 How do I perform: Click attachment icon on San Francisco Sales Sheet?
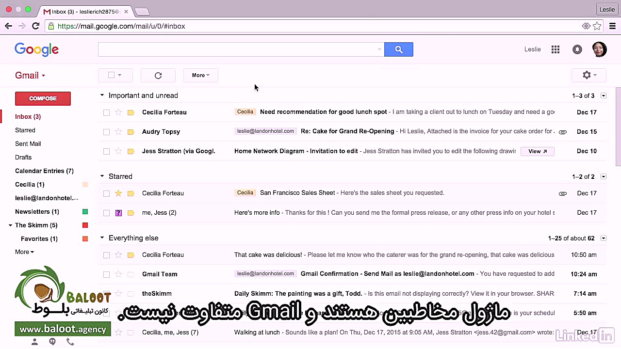click(x=563, y=193)
